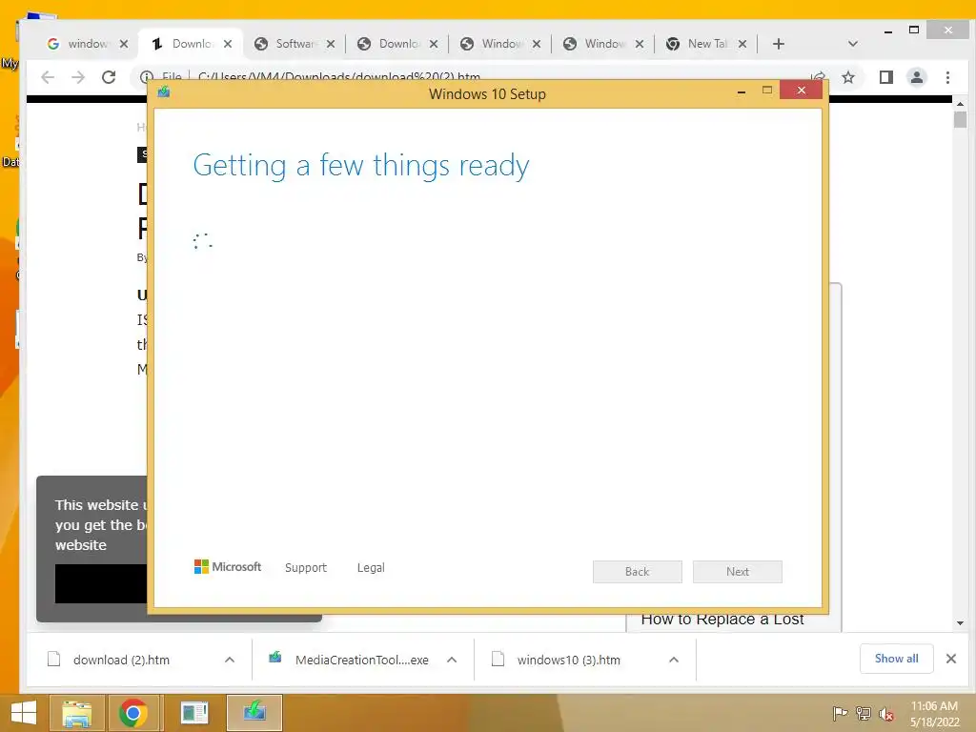Reload the page in Chrome
The height and width of the screenshot is (732, 976).
click(x=109, y=76)
